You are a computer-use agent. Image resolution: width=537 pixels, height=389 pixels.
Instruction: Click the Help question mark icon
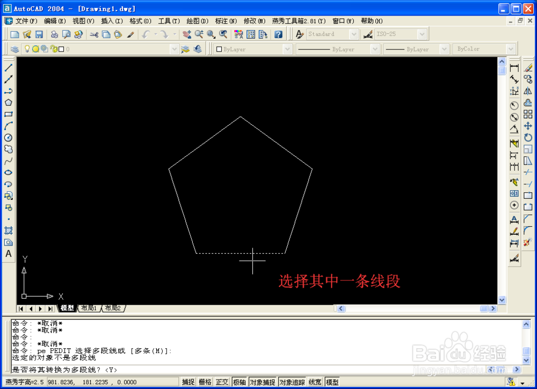tap(278, 34)
